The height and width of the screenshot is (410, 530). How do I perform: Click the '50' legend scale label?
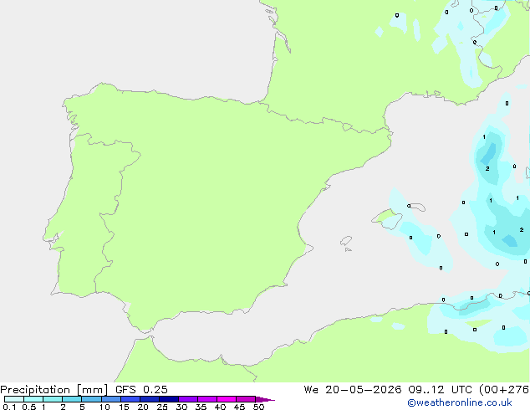258,407
